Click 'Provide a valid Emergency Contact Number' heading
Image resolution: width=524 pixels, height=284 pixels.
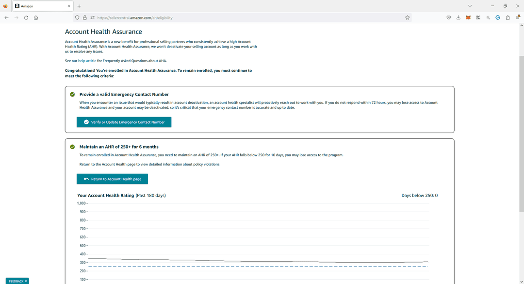pos(124,94)
